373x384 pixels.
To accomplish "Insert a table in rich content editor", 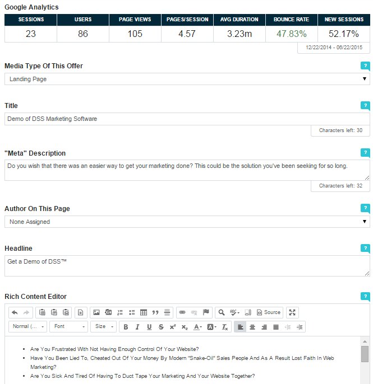I will pyautogui.click(x=144, y=312).
